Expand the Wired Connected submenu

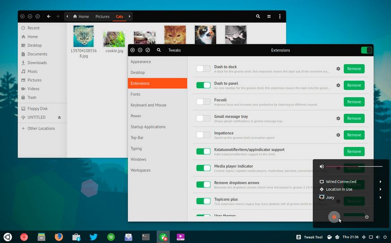click(381, 182)
